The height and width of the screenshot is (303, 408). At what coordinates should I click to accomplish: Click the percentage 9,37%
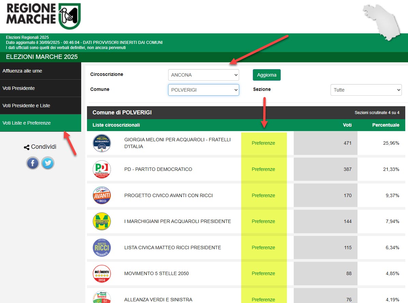(x=392, y=195)
